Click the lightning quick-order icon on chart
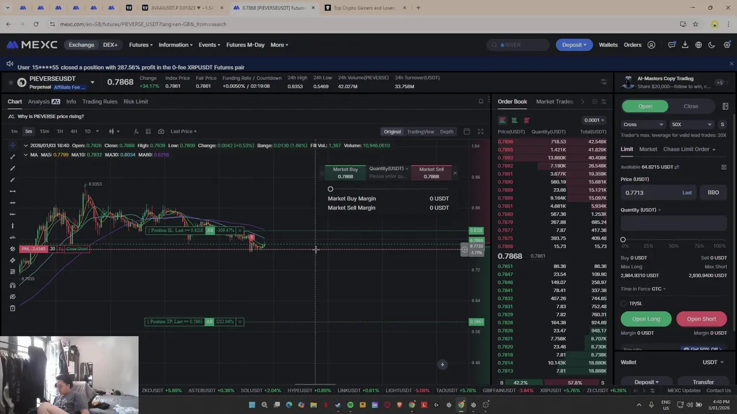 [442, 365]
